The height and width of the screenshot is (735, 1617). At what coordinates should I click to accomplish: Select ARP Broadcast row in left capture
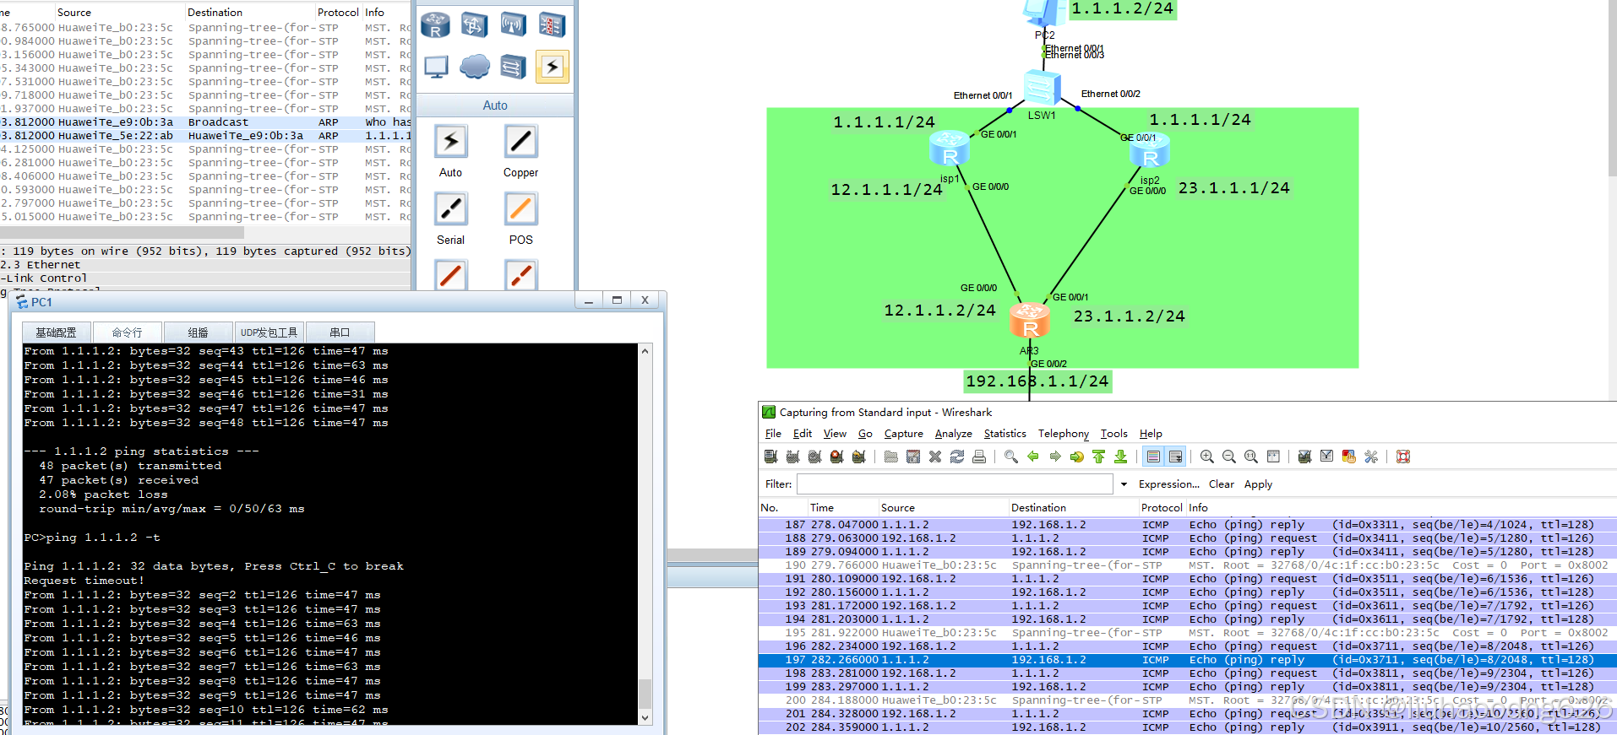205,122
